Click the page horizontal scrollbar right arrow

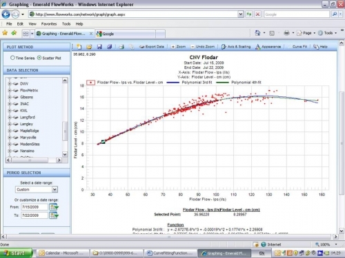click(x=335, y=237)
